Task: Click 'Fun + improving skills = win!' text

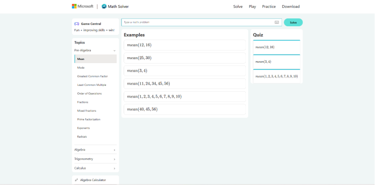Action: [x=94, y=30]
